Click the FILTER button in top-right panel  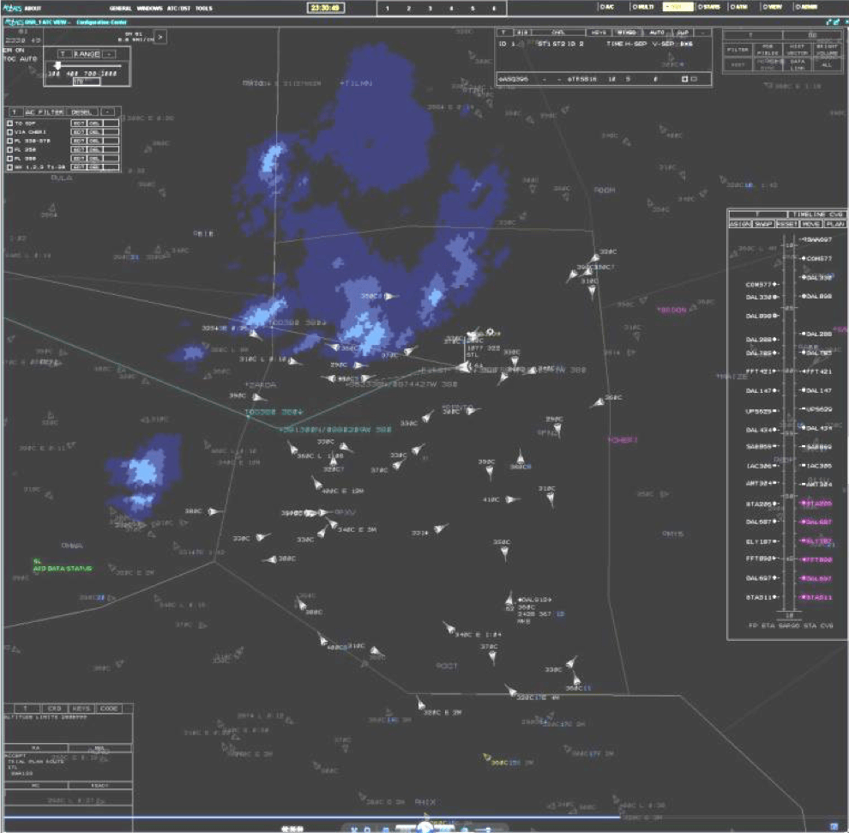tap(738, 50)
